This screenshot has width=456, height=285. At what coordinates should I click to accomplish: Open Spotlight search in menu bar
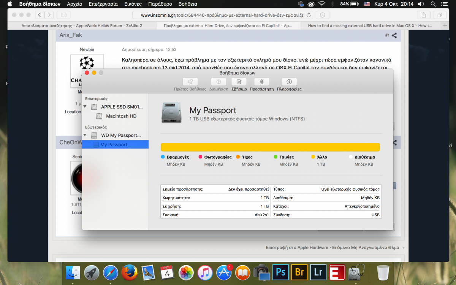tap(433, 4)
